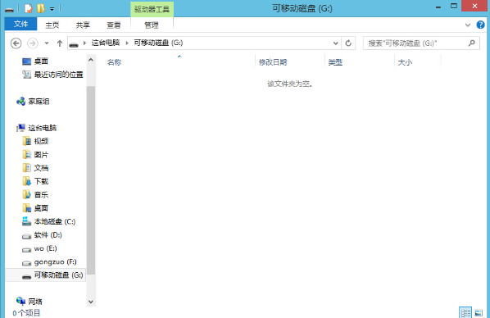Select 桌面 under favorites in sidebar
Screen dimensions: 490x318
[x=41, y=61]
